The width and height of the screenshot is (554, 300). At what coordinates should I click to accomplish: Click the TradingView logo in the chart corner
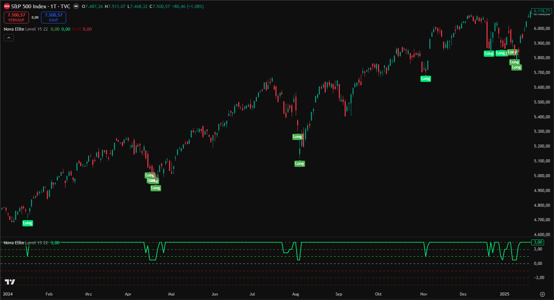click(x=10, y=282)
